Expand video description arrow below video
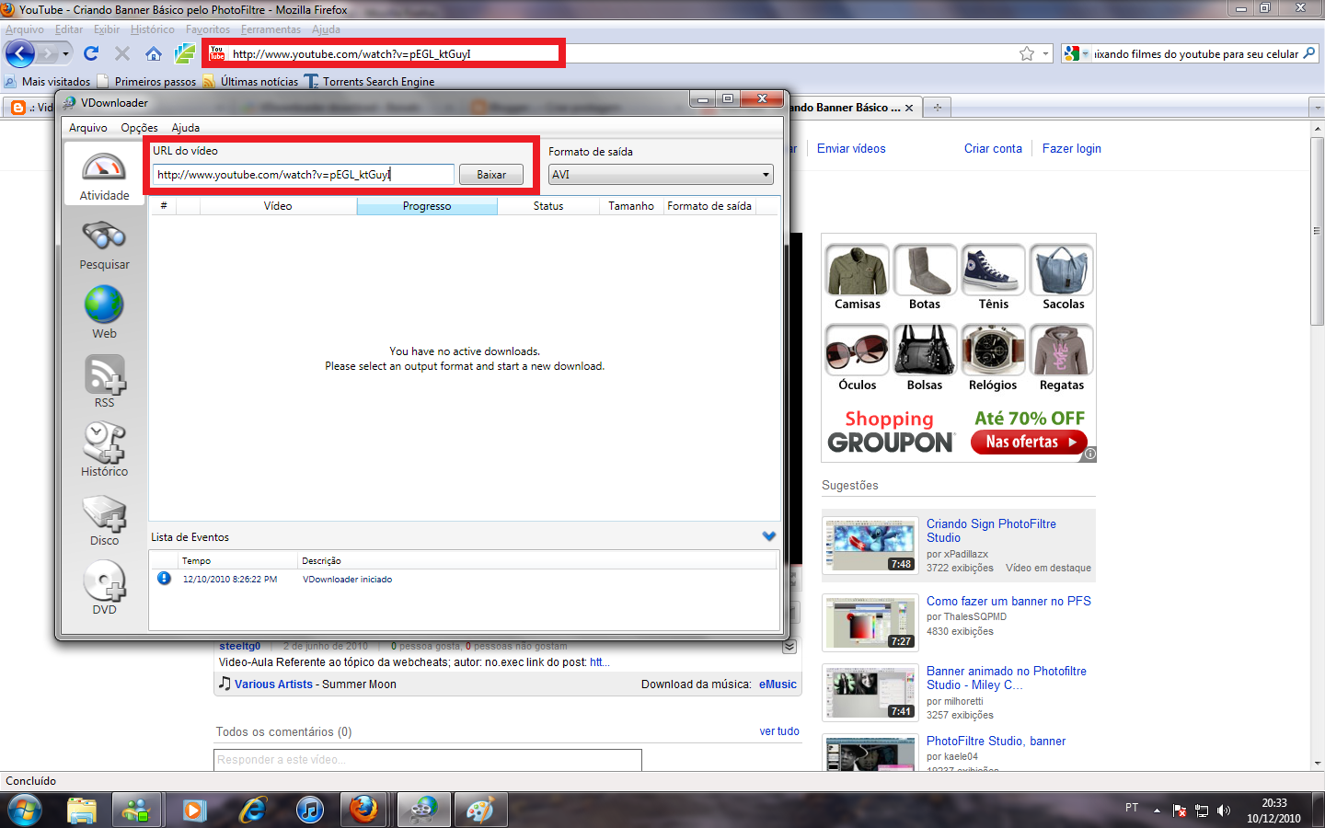This screenshot has width=1325, height=828. tap(789, 647)
